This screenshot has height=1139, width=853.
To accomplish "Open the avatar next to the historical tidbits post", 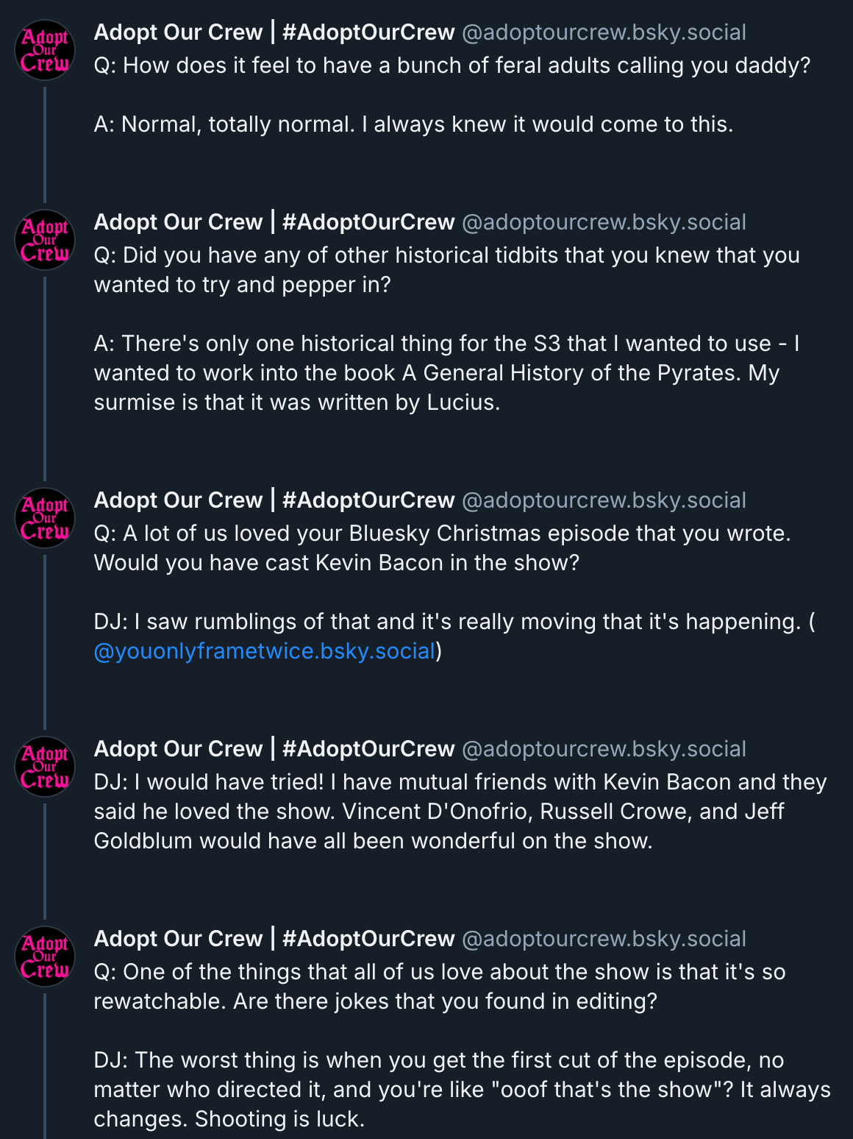I will pos(45,240).
